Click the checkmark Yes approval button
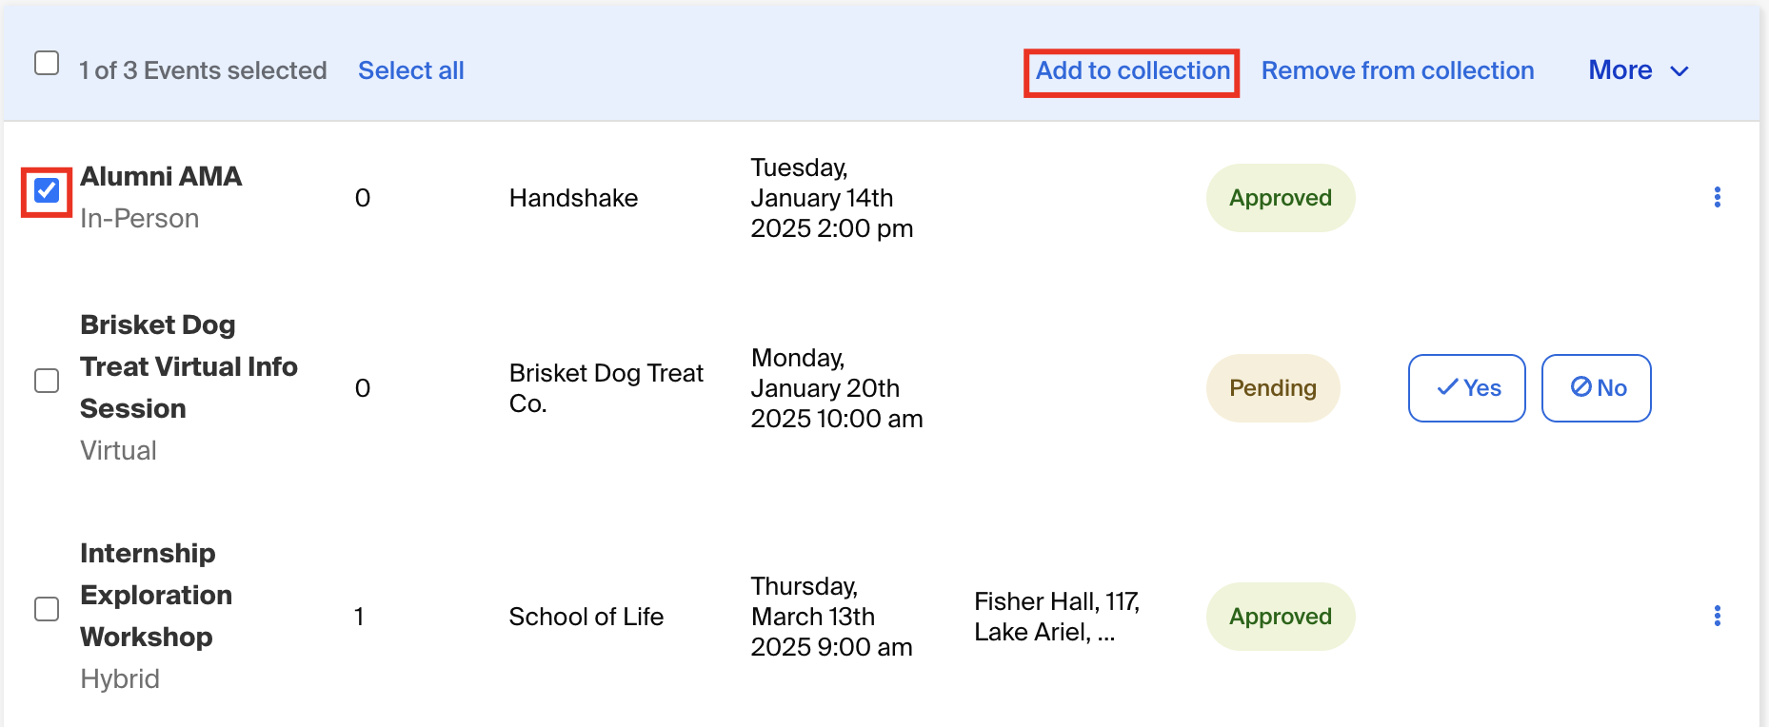Viewport: 1769px width, 727px height. [x=1466, y=387]
